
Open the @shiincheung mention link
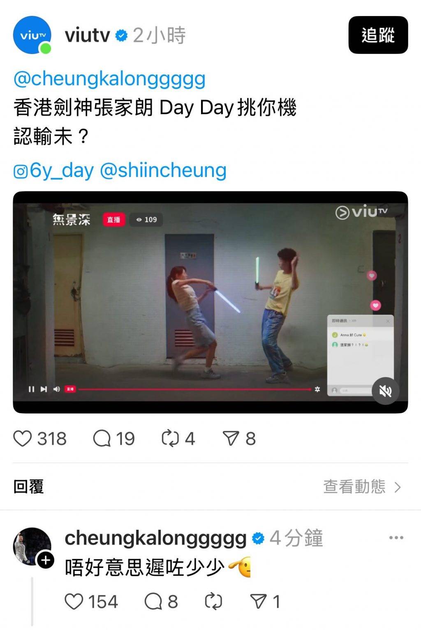(x=163, y=170)
